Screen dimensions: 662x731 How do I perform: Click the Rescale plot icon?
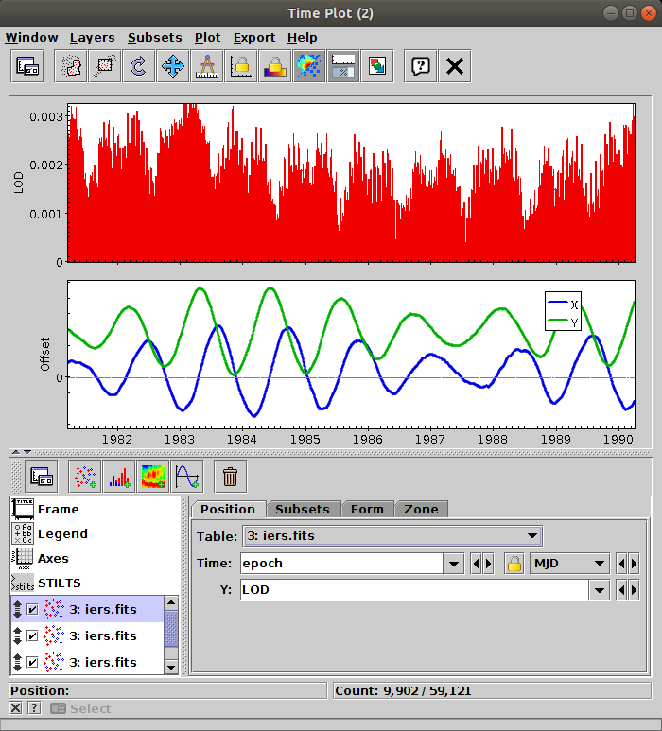[x=173, y=66]
